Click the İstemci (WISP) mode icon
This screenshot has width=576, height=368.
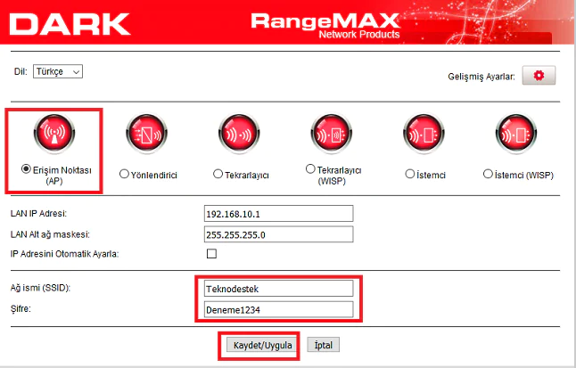coord(516,134)
